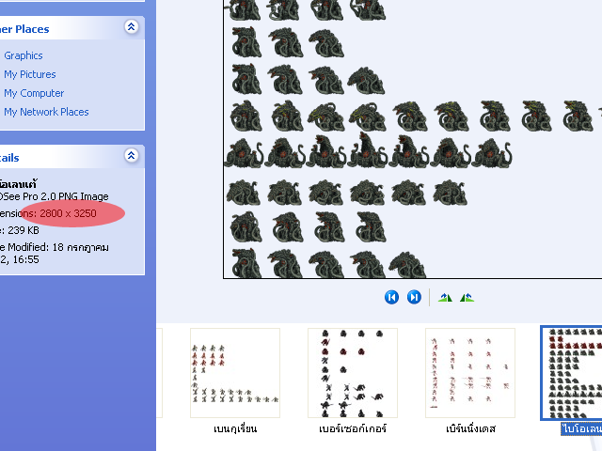Collapse the Other Places panel
602x451 pixels.
coord(132,27)
